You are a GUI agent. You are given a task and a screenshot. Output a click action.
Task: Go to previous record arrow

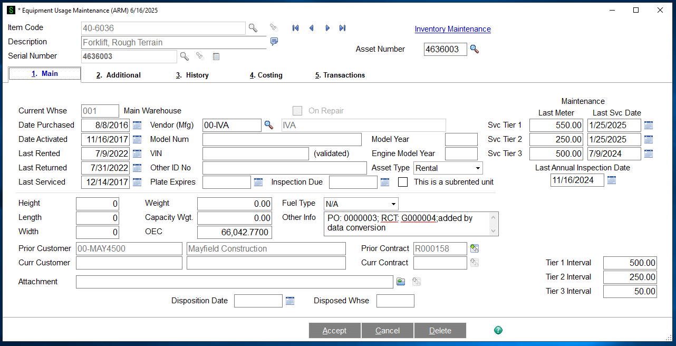coord(311,28)
